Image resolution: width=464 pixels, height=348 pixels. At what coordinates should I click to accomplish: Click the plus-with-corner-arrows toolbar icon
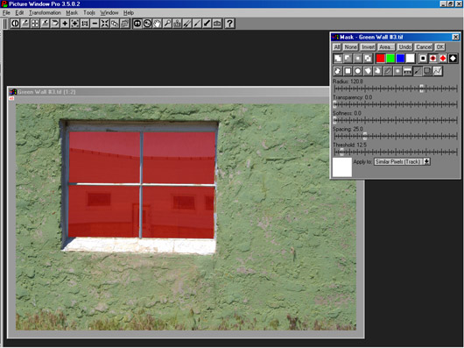click(75, 24)
